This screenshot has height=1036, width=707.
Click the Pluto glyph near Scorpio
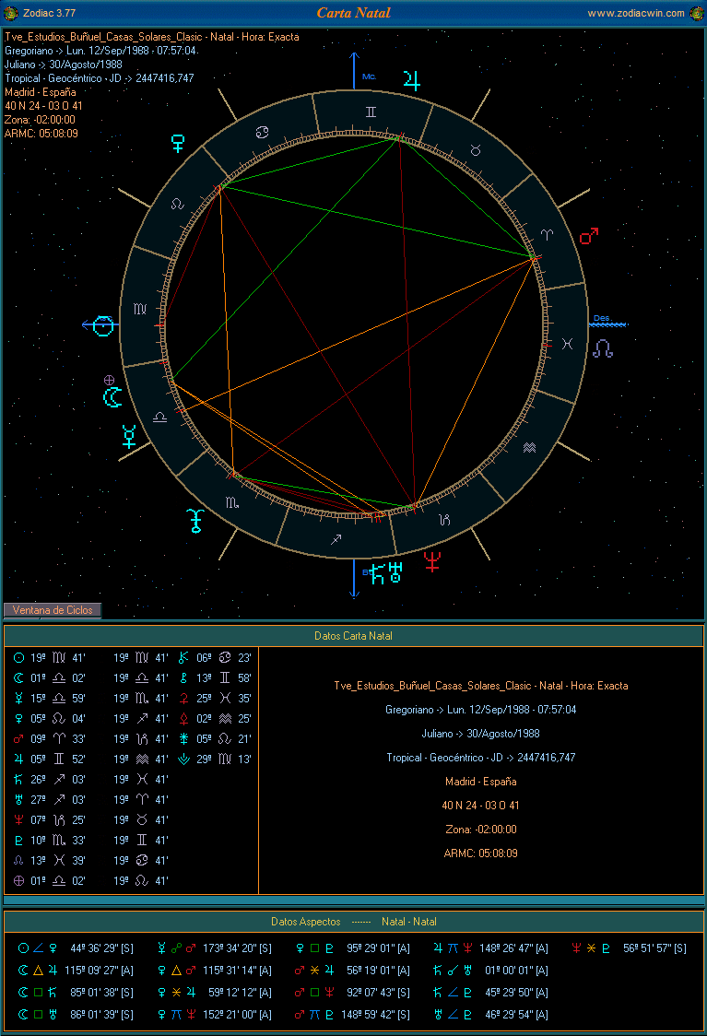point(195,521)
